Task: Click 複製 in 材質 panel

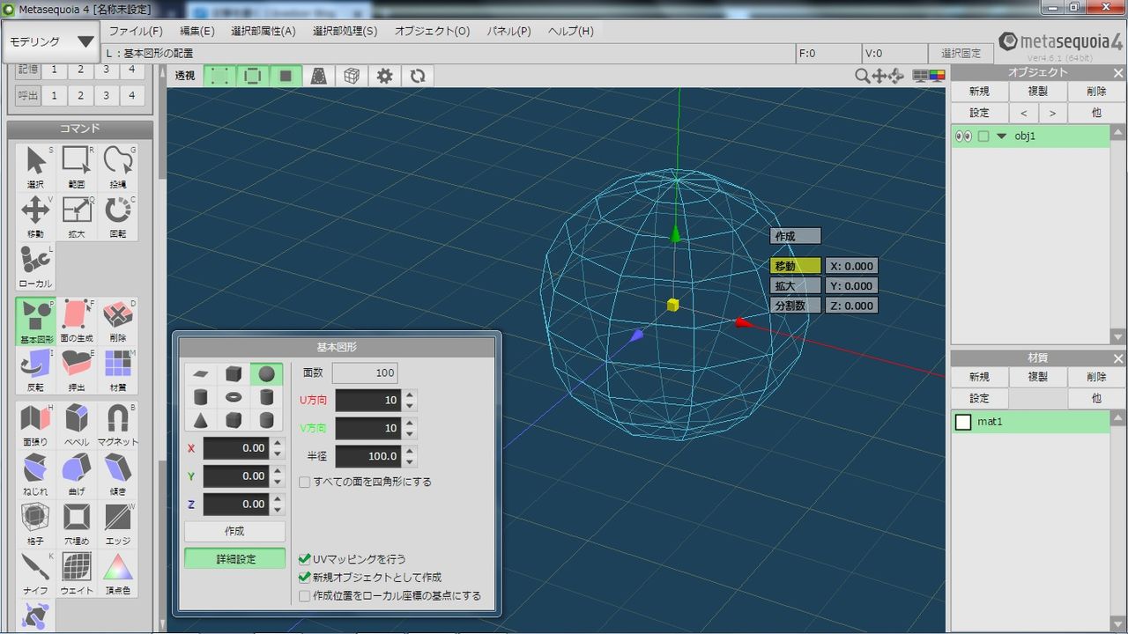Action: coord(1038,377)
